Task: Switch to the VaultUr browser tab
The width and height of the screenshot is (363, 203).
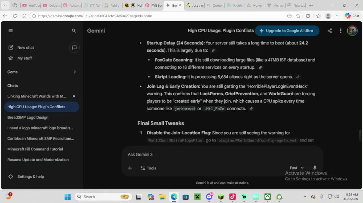Action: pos(235,5)
